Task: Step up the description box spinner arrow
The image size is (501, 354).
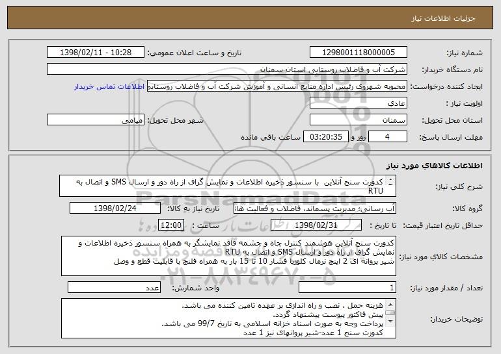Action: (x=390, y=180)
